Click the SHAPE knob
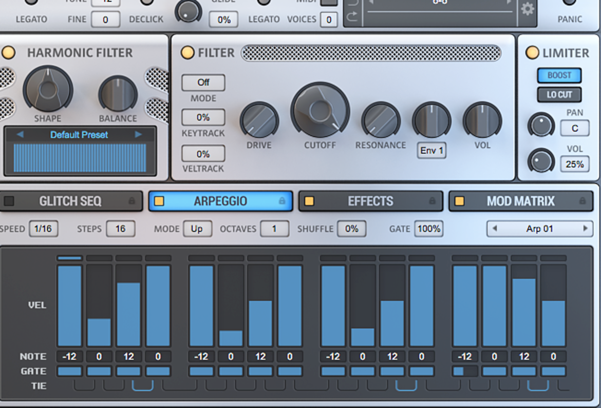 [48, 90]
